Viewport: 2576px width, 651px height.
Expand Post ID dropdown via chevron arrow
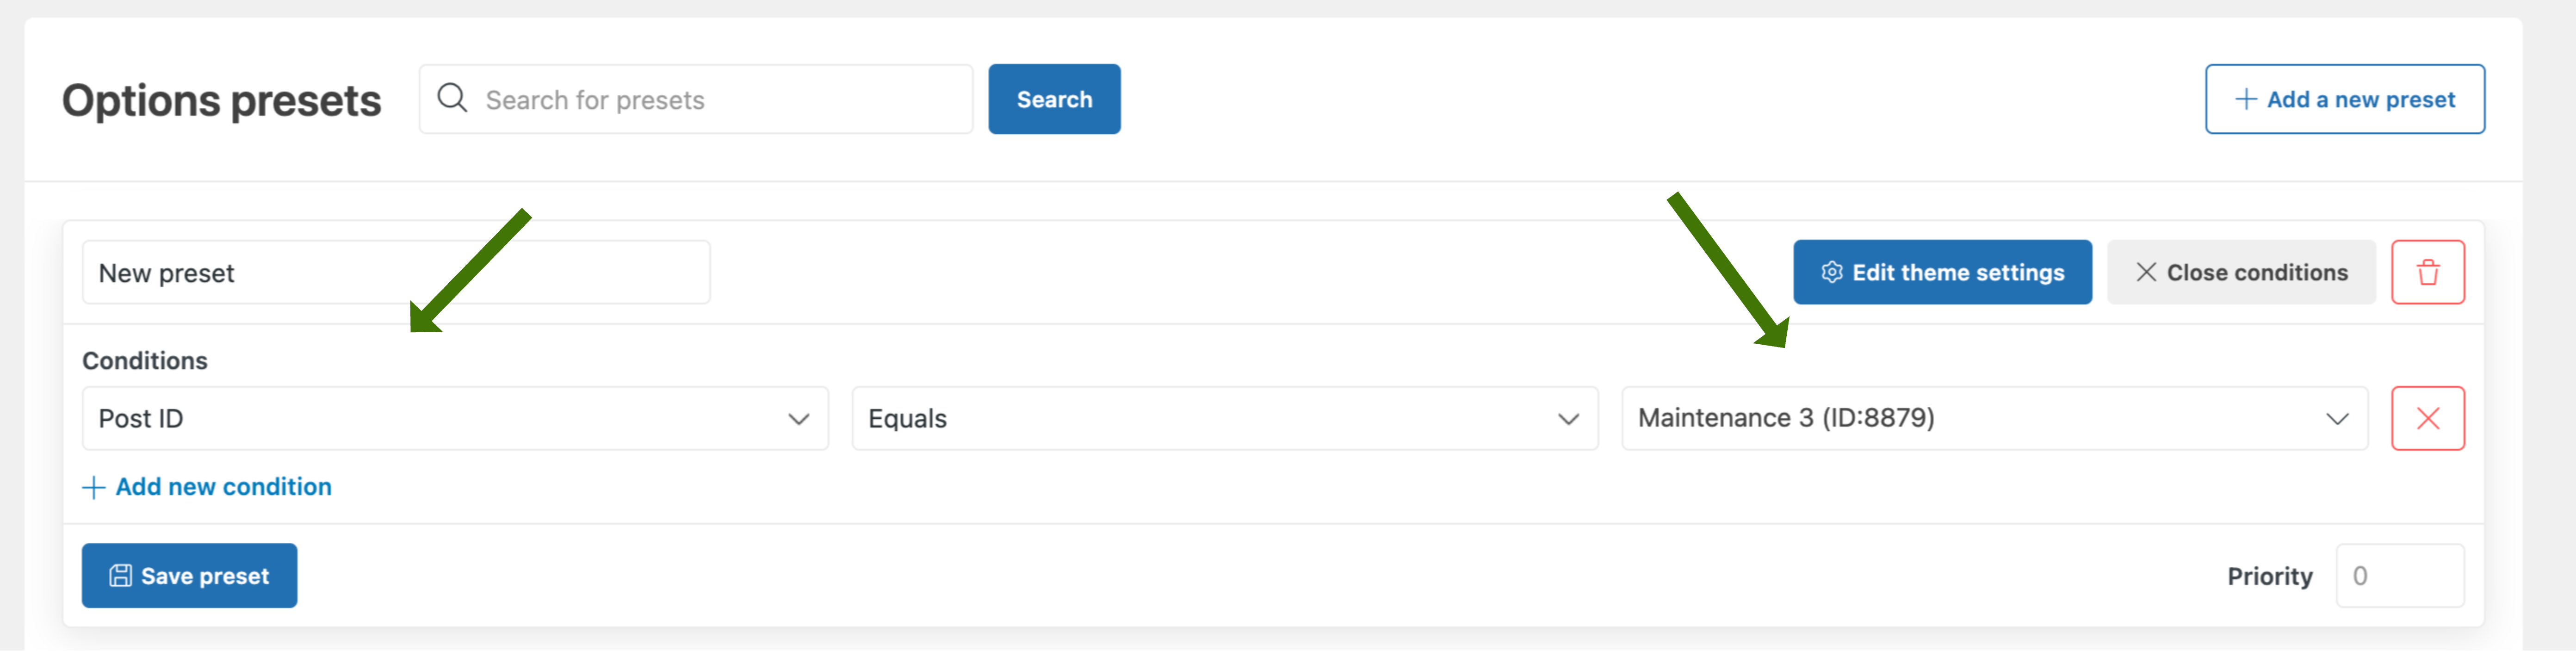pos(798,419)
